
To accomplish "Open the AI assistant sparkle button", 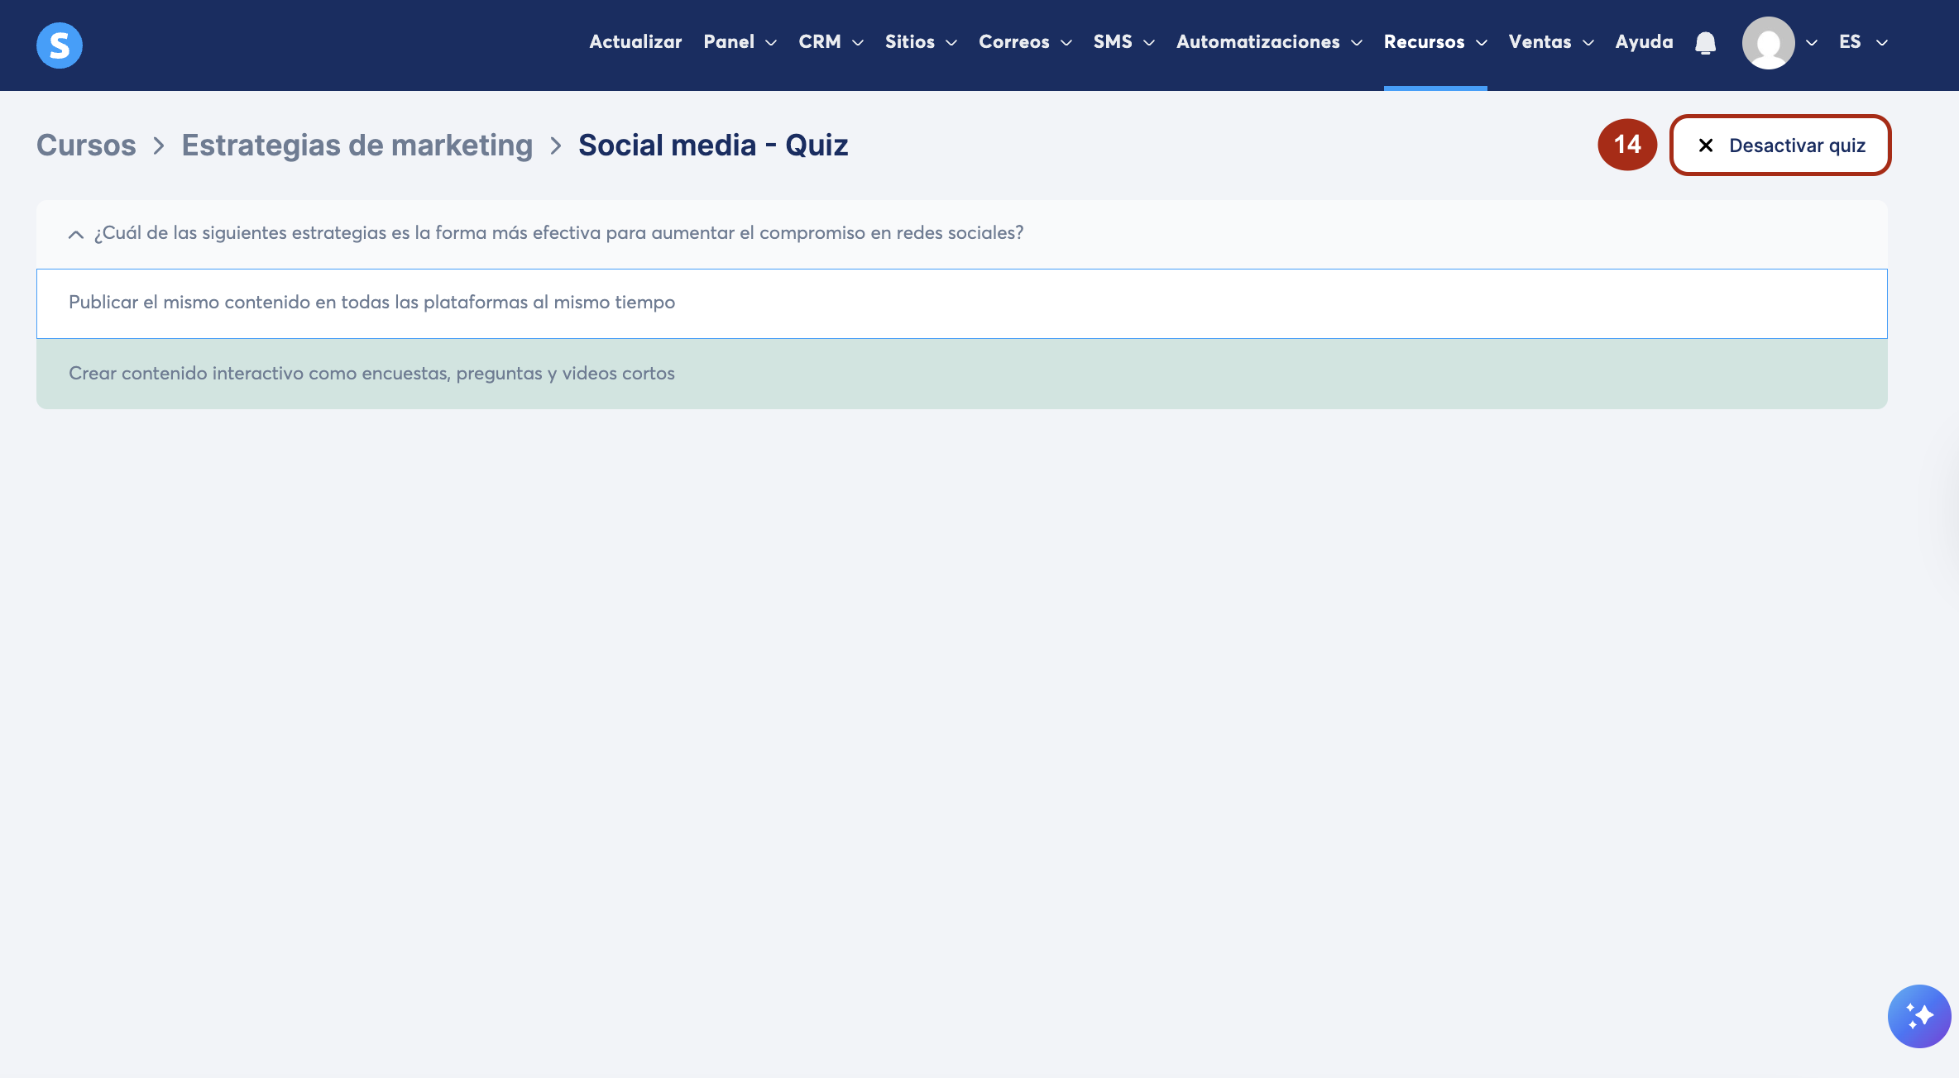I will coord(1918,1016).
